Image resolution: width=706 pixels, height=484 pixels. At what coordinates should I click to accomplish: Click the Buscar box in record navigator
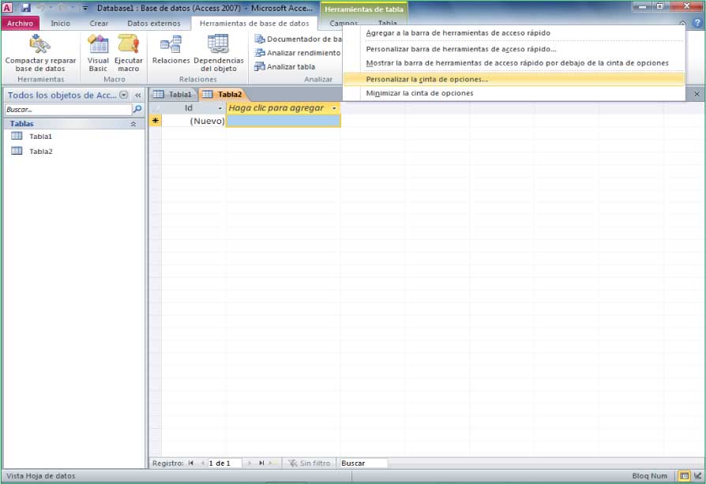click(x=363, y=463)
